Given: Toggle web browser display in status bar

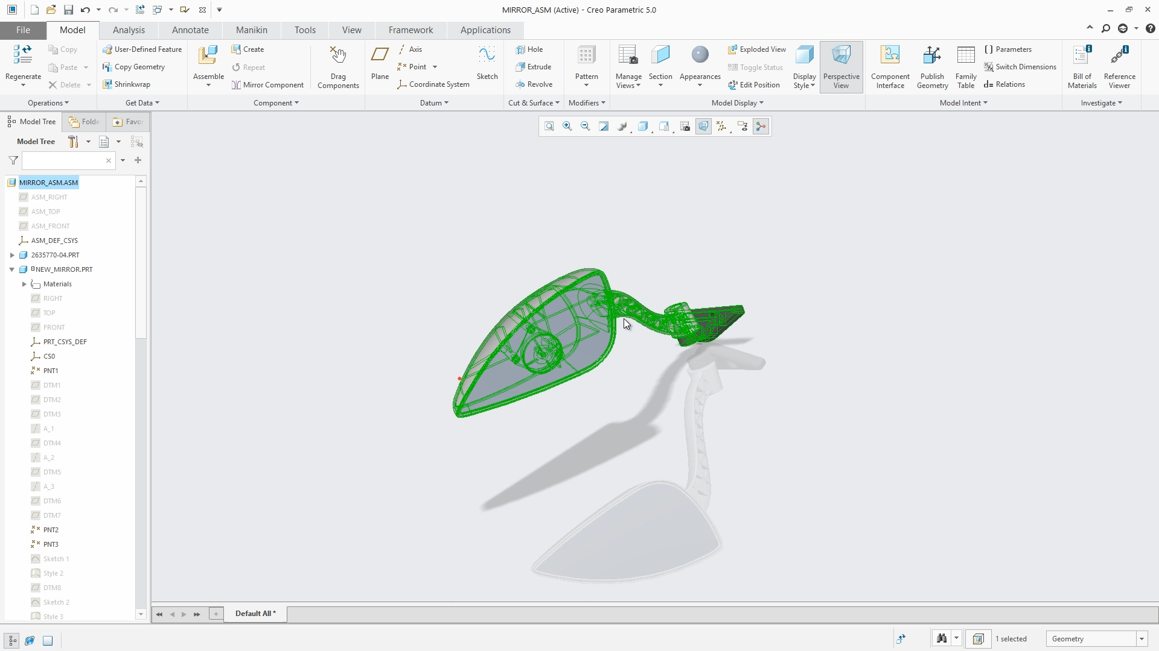Looking at the screenshot, I should [30, 640].
